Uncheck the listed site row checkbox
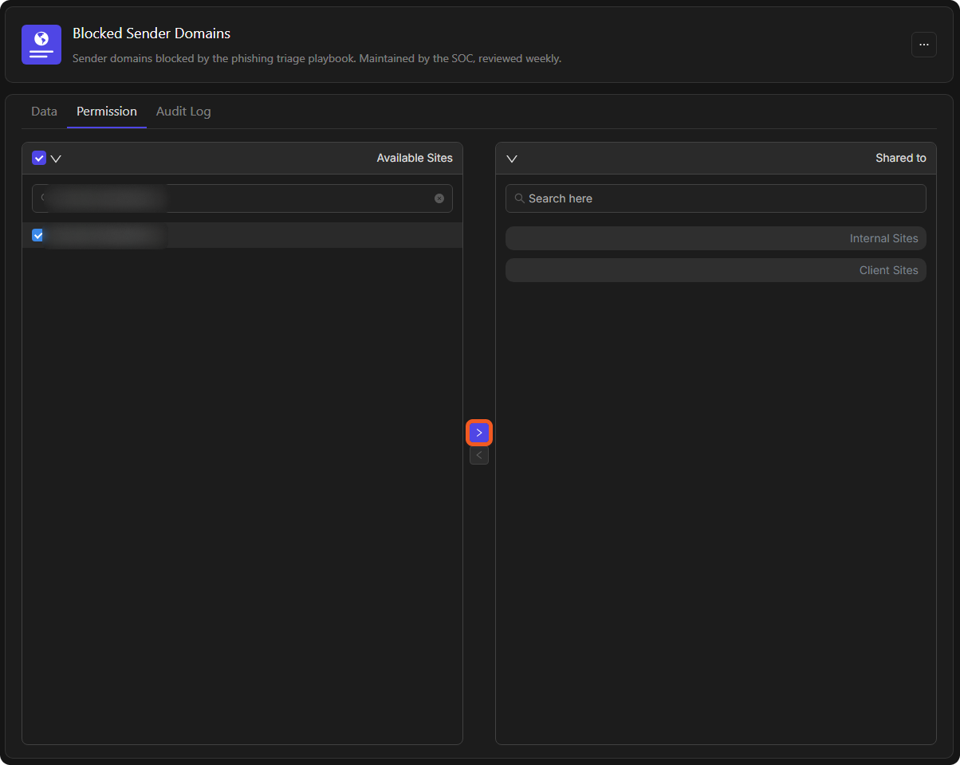Screen dimensions: 960x765 click(37, 235)
